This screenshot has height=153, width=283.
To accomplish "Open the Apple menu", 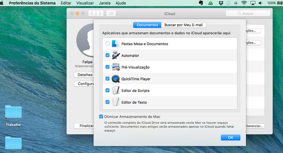I will click(2, 3).
